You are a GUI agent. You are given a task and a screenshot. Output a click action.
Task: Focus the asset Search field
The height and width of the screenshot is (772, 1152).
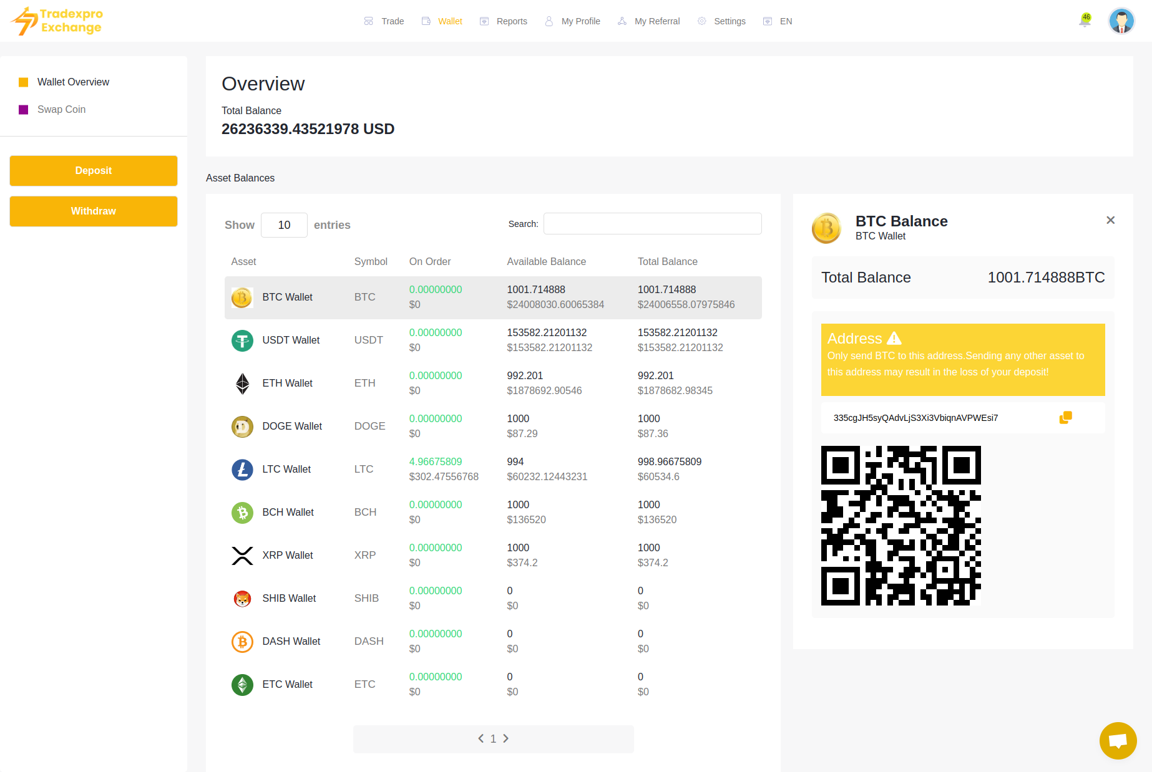click(652, 224)
